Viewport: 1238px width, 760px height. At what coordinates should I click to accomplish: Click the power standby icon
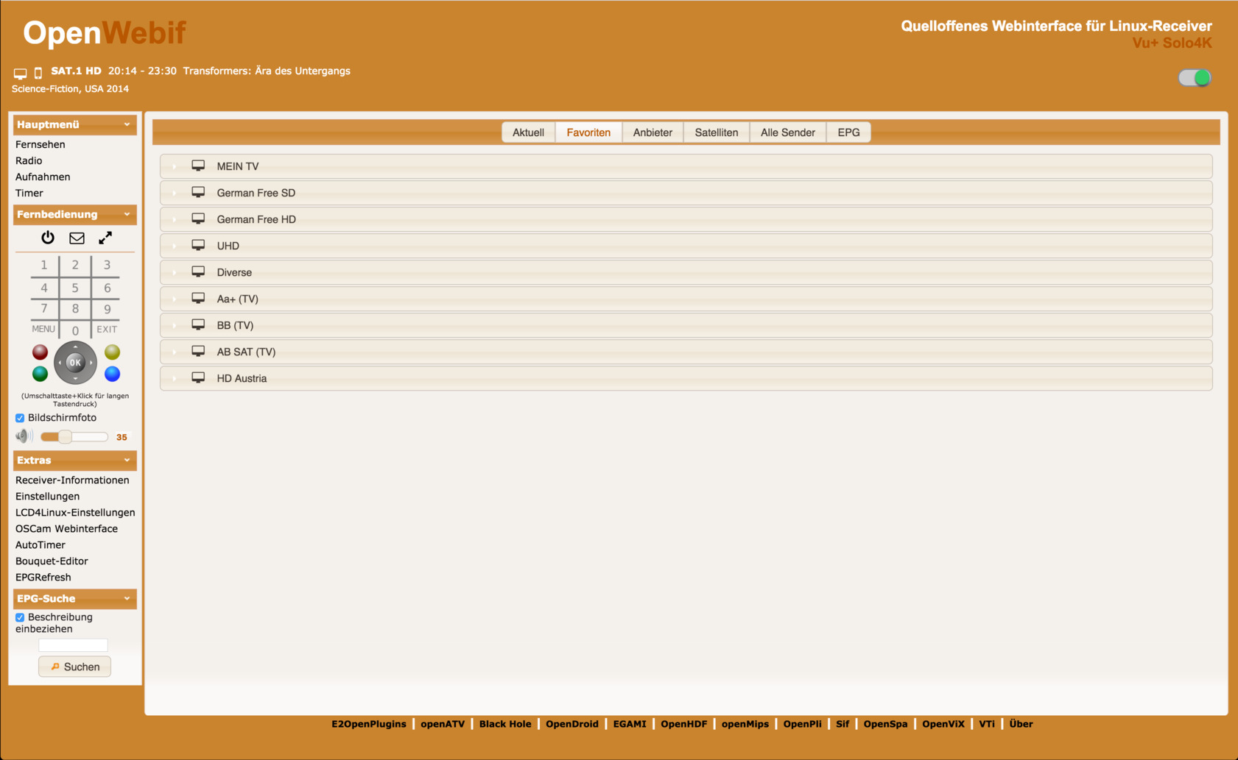click(x=48, y=238)
